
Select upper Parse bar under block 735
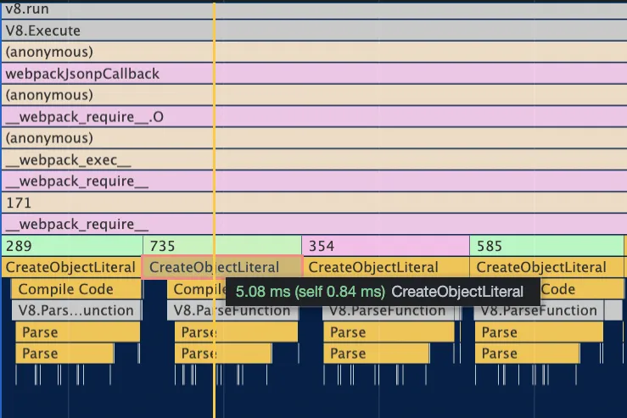tap(237, 332)
